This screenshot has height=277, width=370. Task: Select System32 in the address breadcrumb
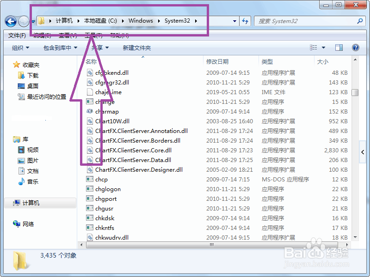click(x=177, y=21)
